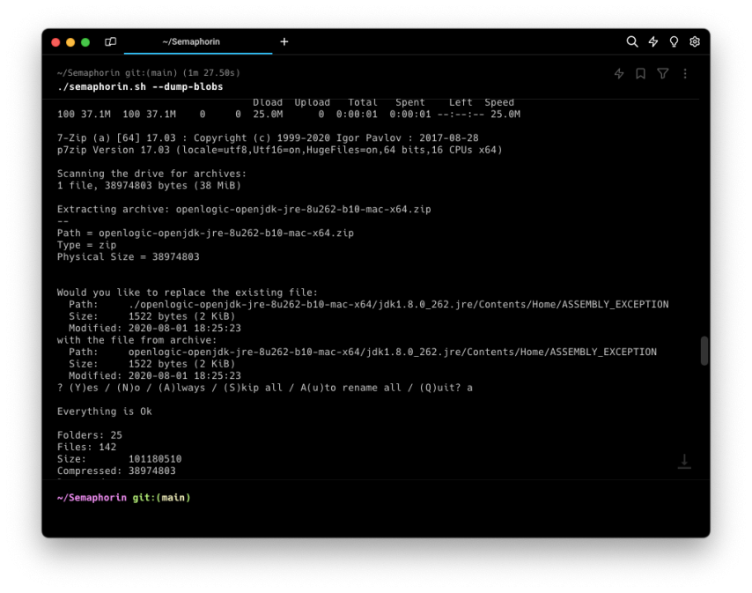This screenshot has height=593, width=752.
Task: Click the 'Scanning the drive for archives:' line
Action: coord(151,174)
